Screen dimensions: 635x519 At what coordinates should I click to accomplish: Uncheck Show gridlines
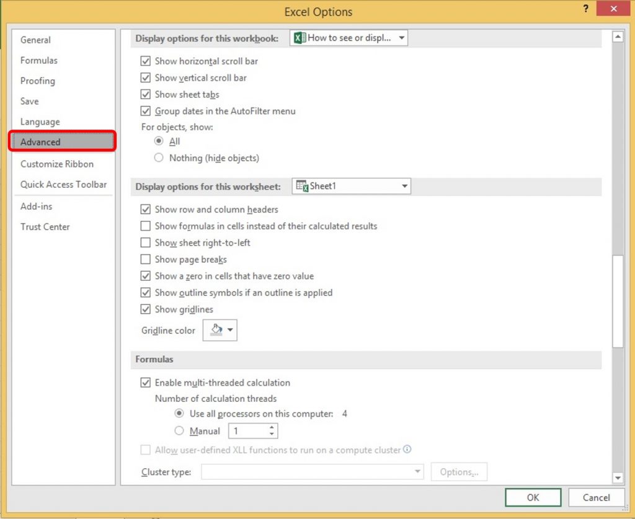click(145, 309)
